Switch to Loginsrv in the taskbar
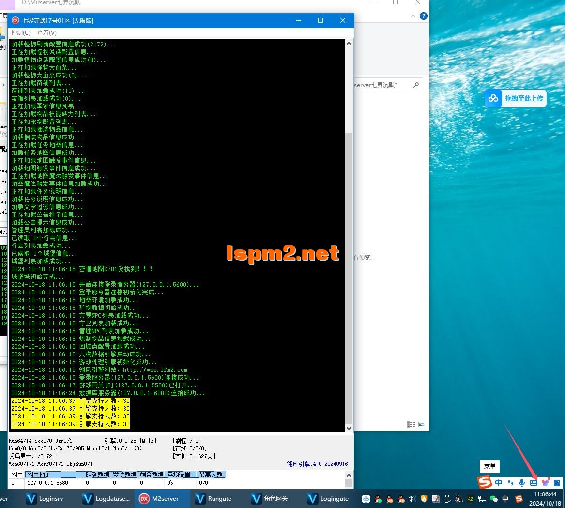The image size is (565, 508). (45, 498)
